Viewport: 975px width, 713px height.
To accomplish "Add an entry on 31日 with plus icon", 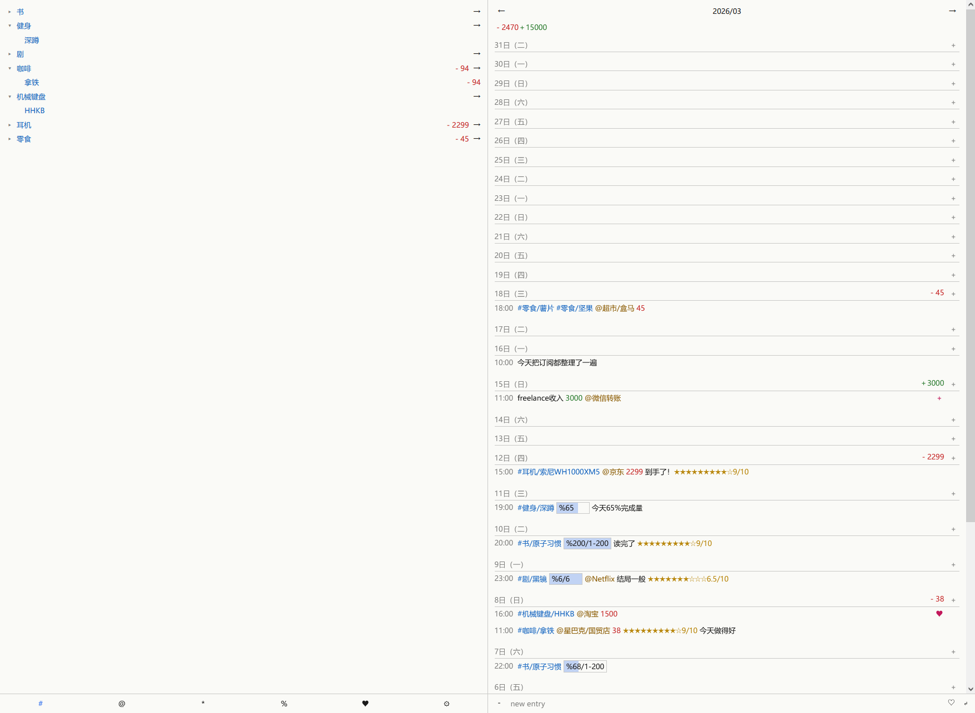I will pyautogui.click(x=953, y=45).
